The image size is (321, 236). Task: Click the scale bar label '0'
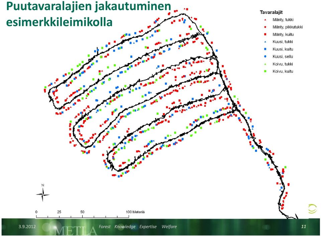click(36, 212)
